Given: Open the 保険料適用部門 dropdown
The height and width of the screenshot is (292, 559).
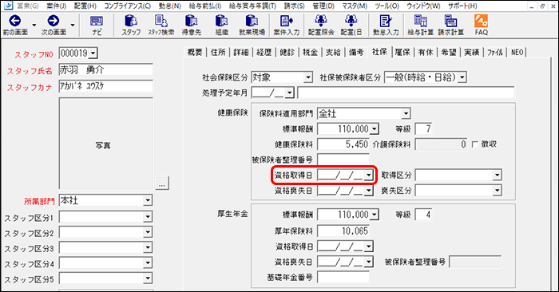Looking at the screenshot, I should pyautogui.click(x=406, y=113).
